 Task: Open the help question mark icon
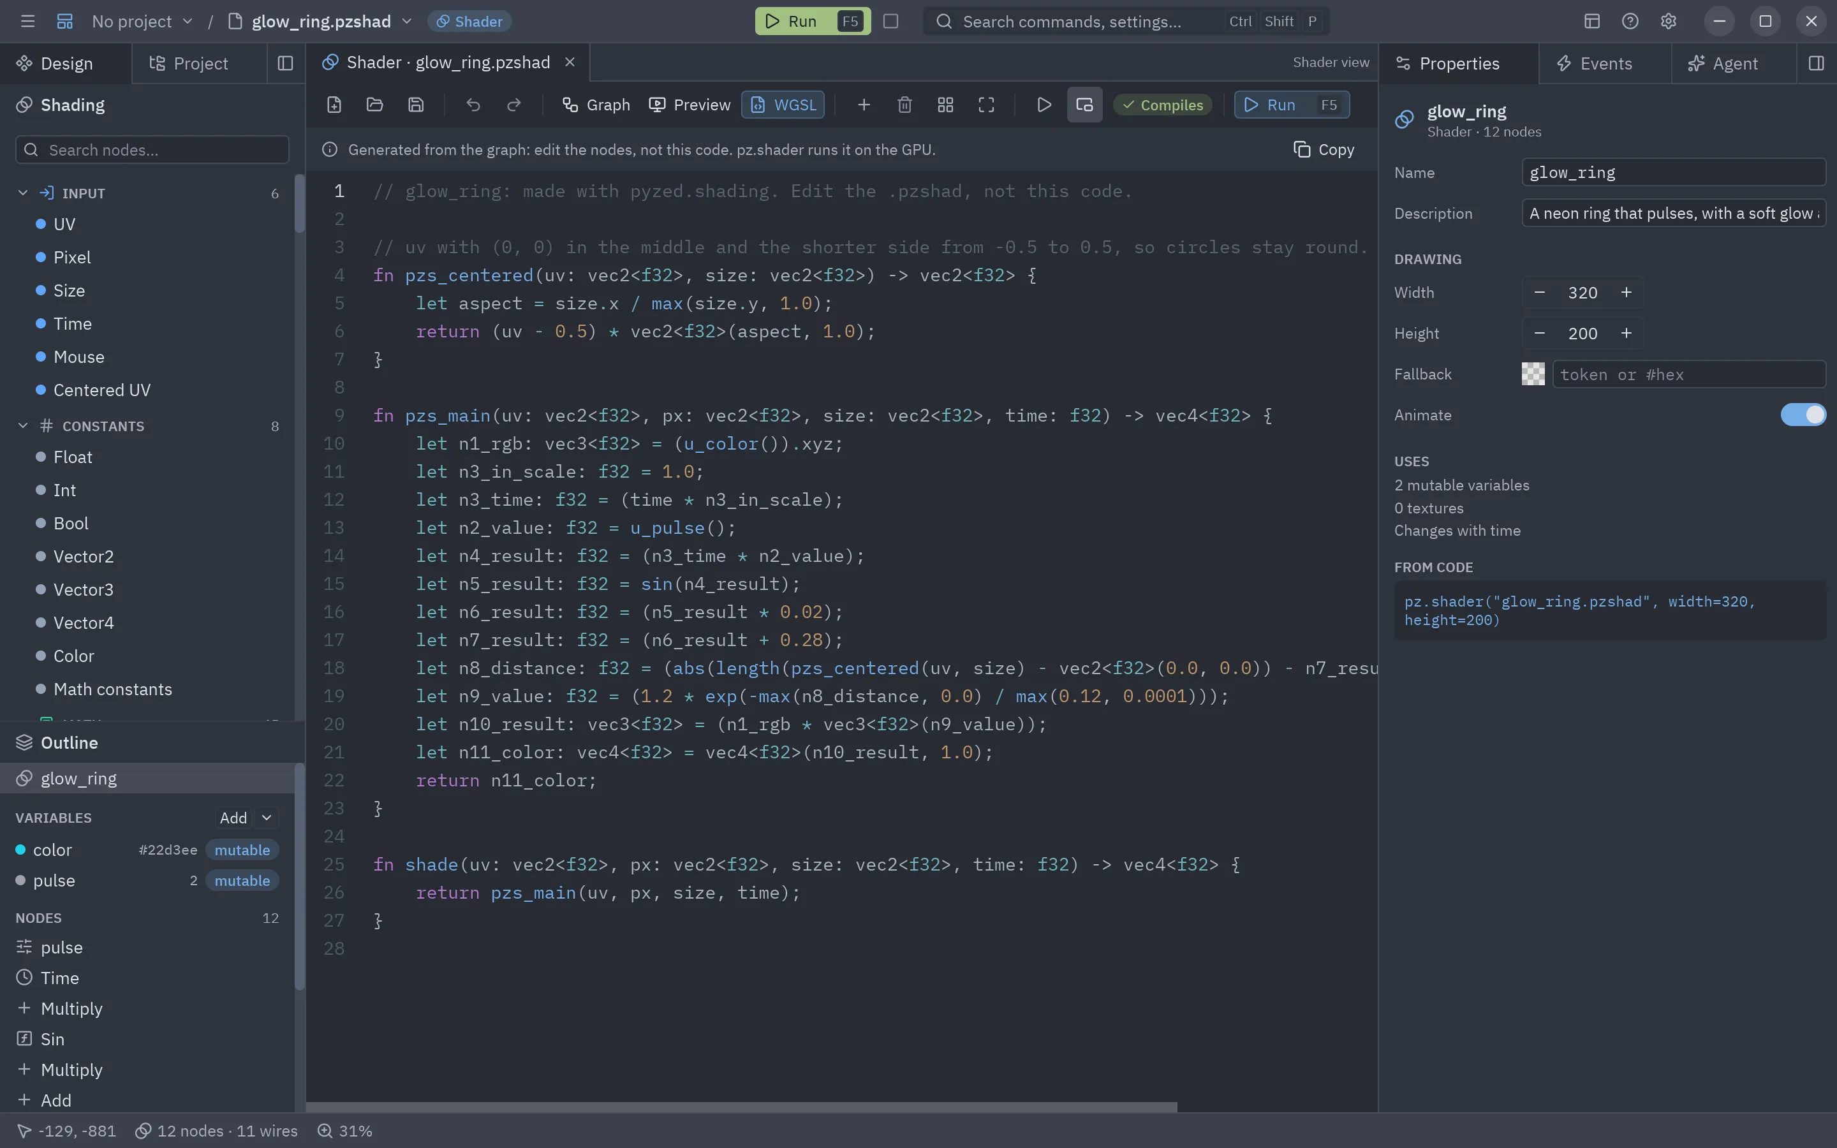pos(1630,21)
